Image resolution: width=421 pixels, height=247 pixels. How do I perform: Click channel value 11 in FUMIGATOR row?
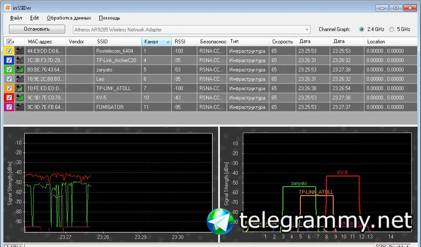(x=146, y=107)
